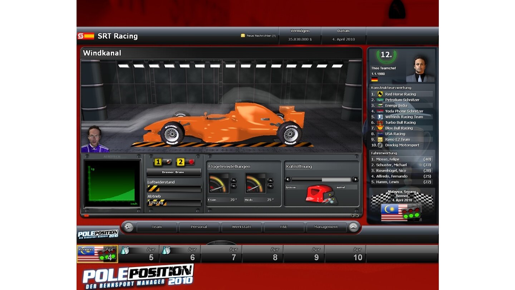Click the 12th place laurel wreath badge
Image resolution: width=515 pixels, height=290 pixels.
[386, 56]
